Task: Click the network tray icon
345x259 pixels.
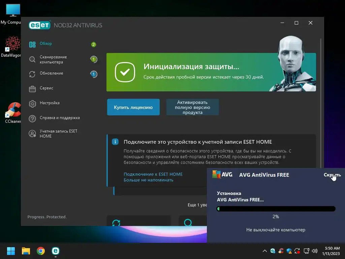Action: [306, 251]
